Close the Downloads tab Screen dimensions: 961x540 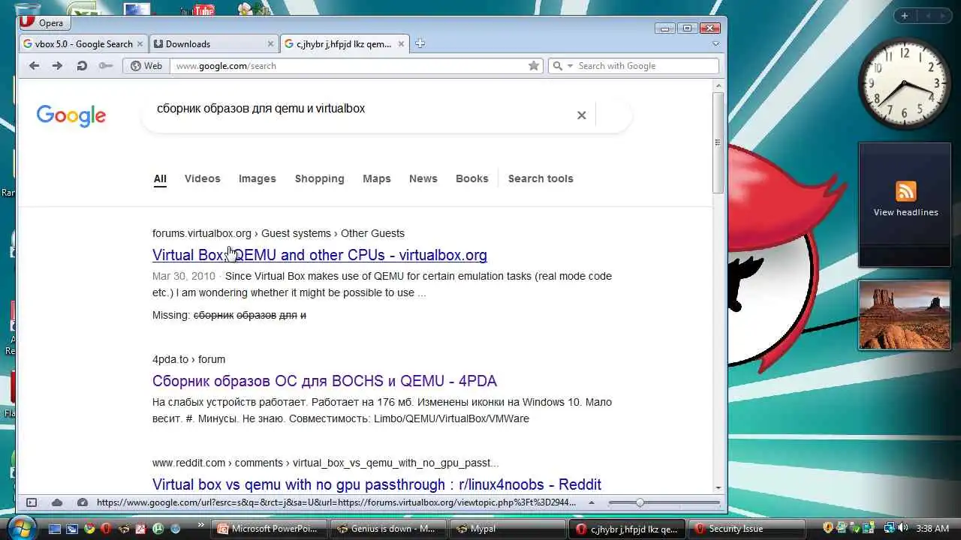[x=271, y=44]
